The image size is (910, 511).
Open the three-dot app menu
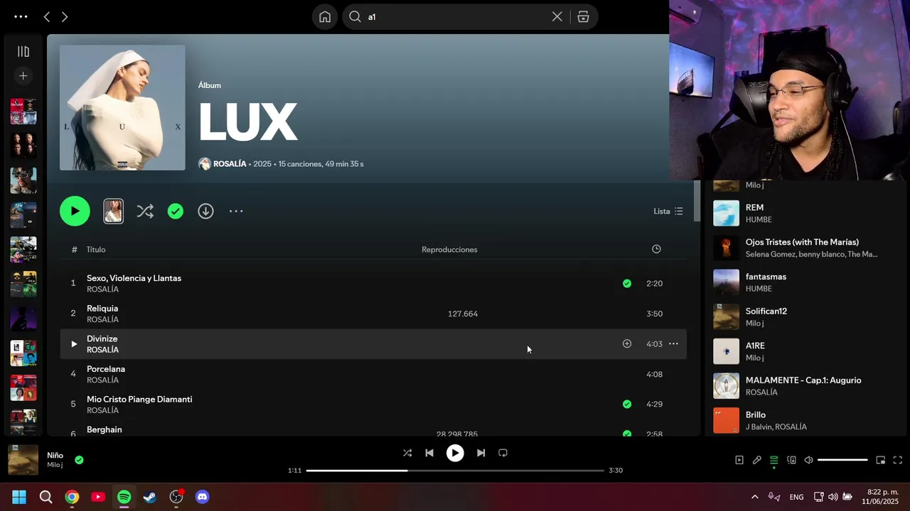(21, 16)
